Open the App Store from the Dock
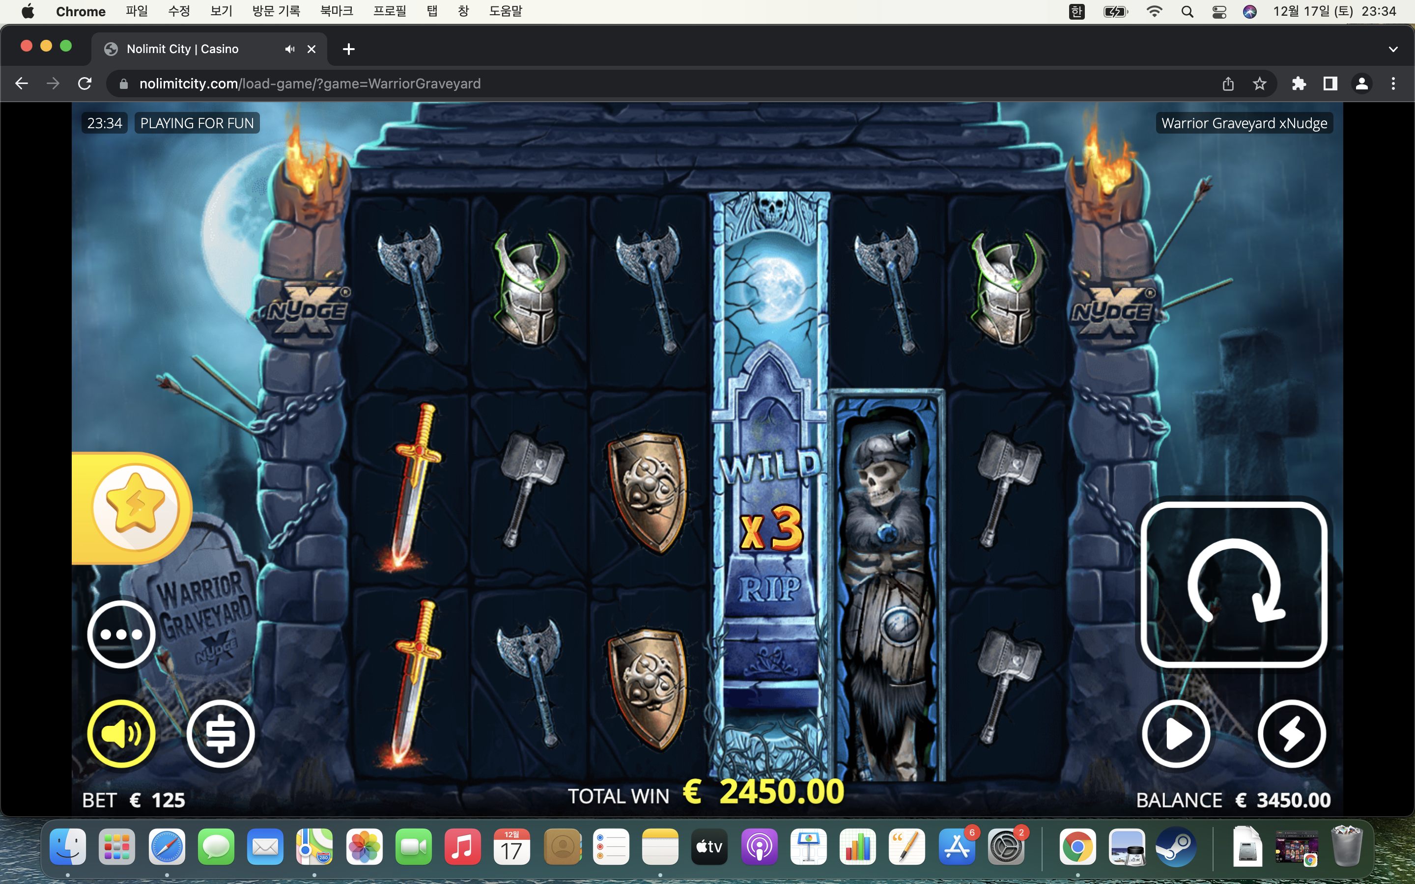Viewport: 1415px width, 884px height. click(x=957, y=847)
